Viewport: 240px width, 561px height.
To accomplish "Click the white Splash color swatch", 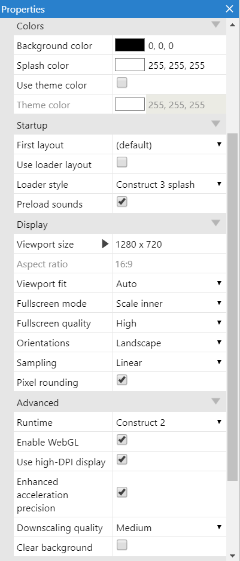I will (x=130, y=65).
